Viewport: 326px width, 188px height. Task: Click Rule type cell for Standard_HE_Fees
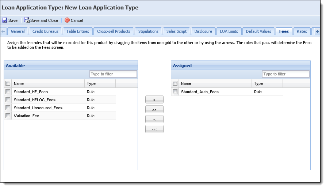[x=91, y=92]
